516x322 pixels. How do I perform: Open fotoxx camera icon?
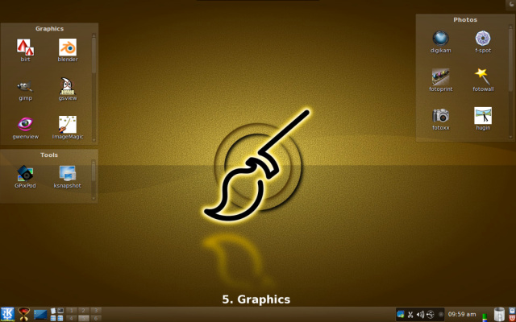441,115
